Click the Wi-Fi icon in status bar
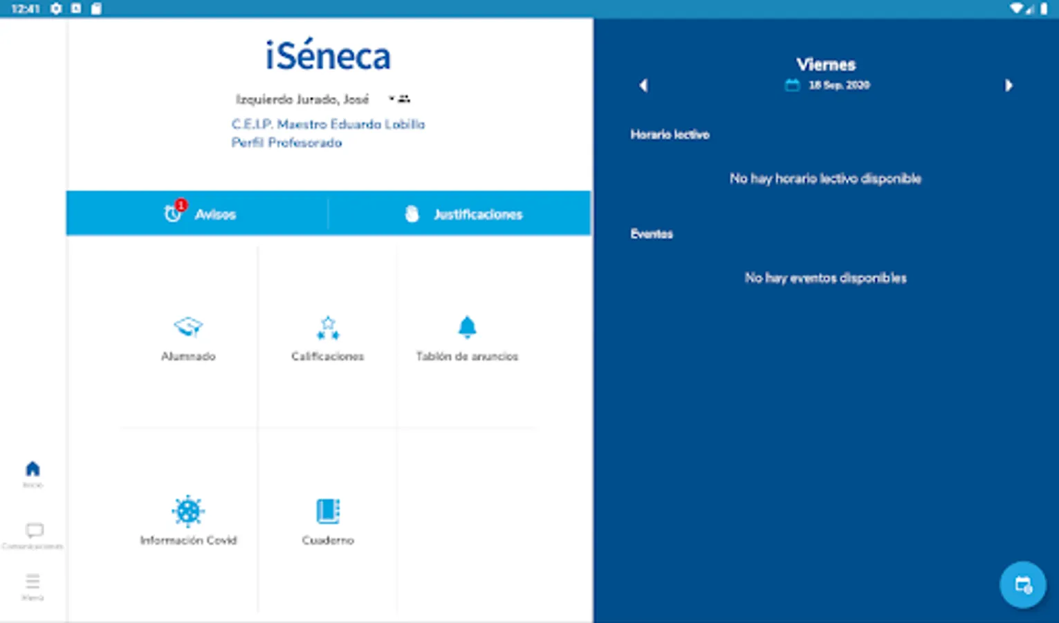Screen dimensions: 1059x623 pos(1016,8)
